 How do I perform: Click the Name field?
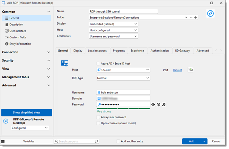coord(123,11)
